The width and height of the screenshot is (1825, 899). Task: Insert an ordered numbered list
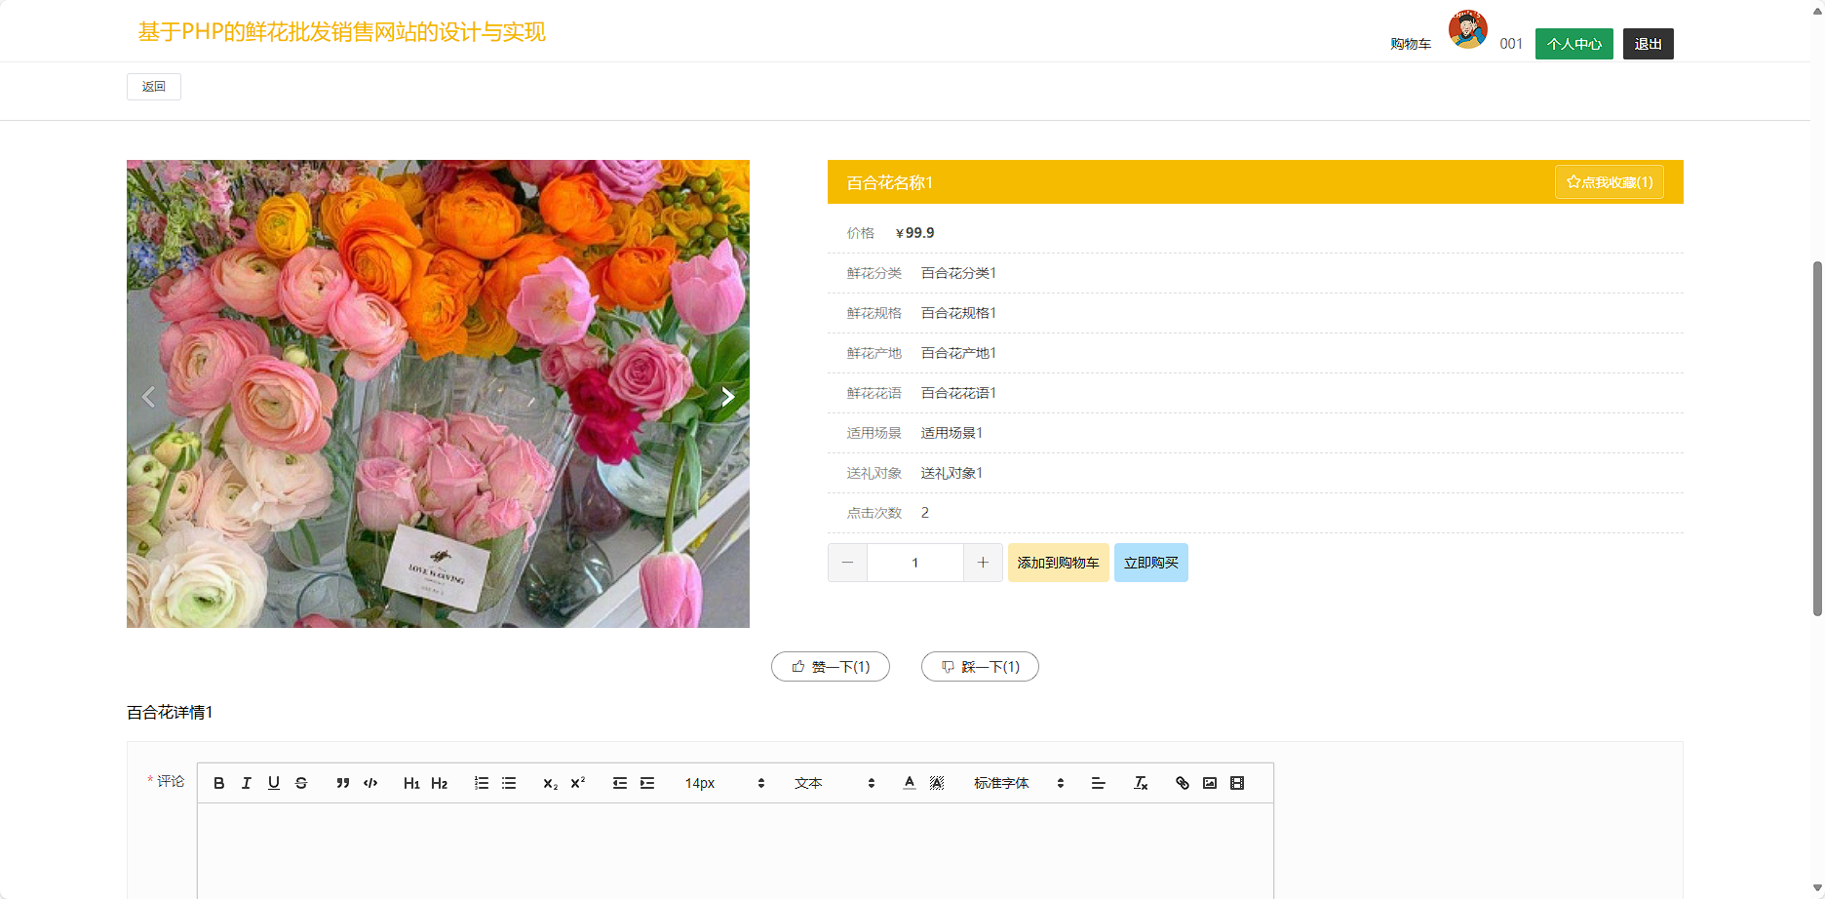(x=482, y=783)
